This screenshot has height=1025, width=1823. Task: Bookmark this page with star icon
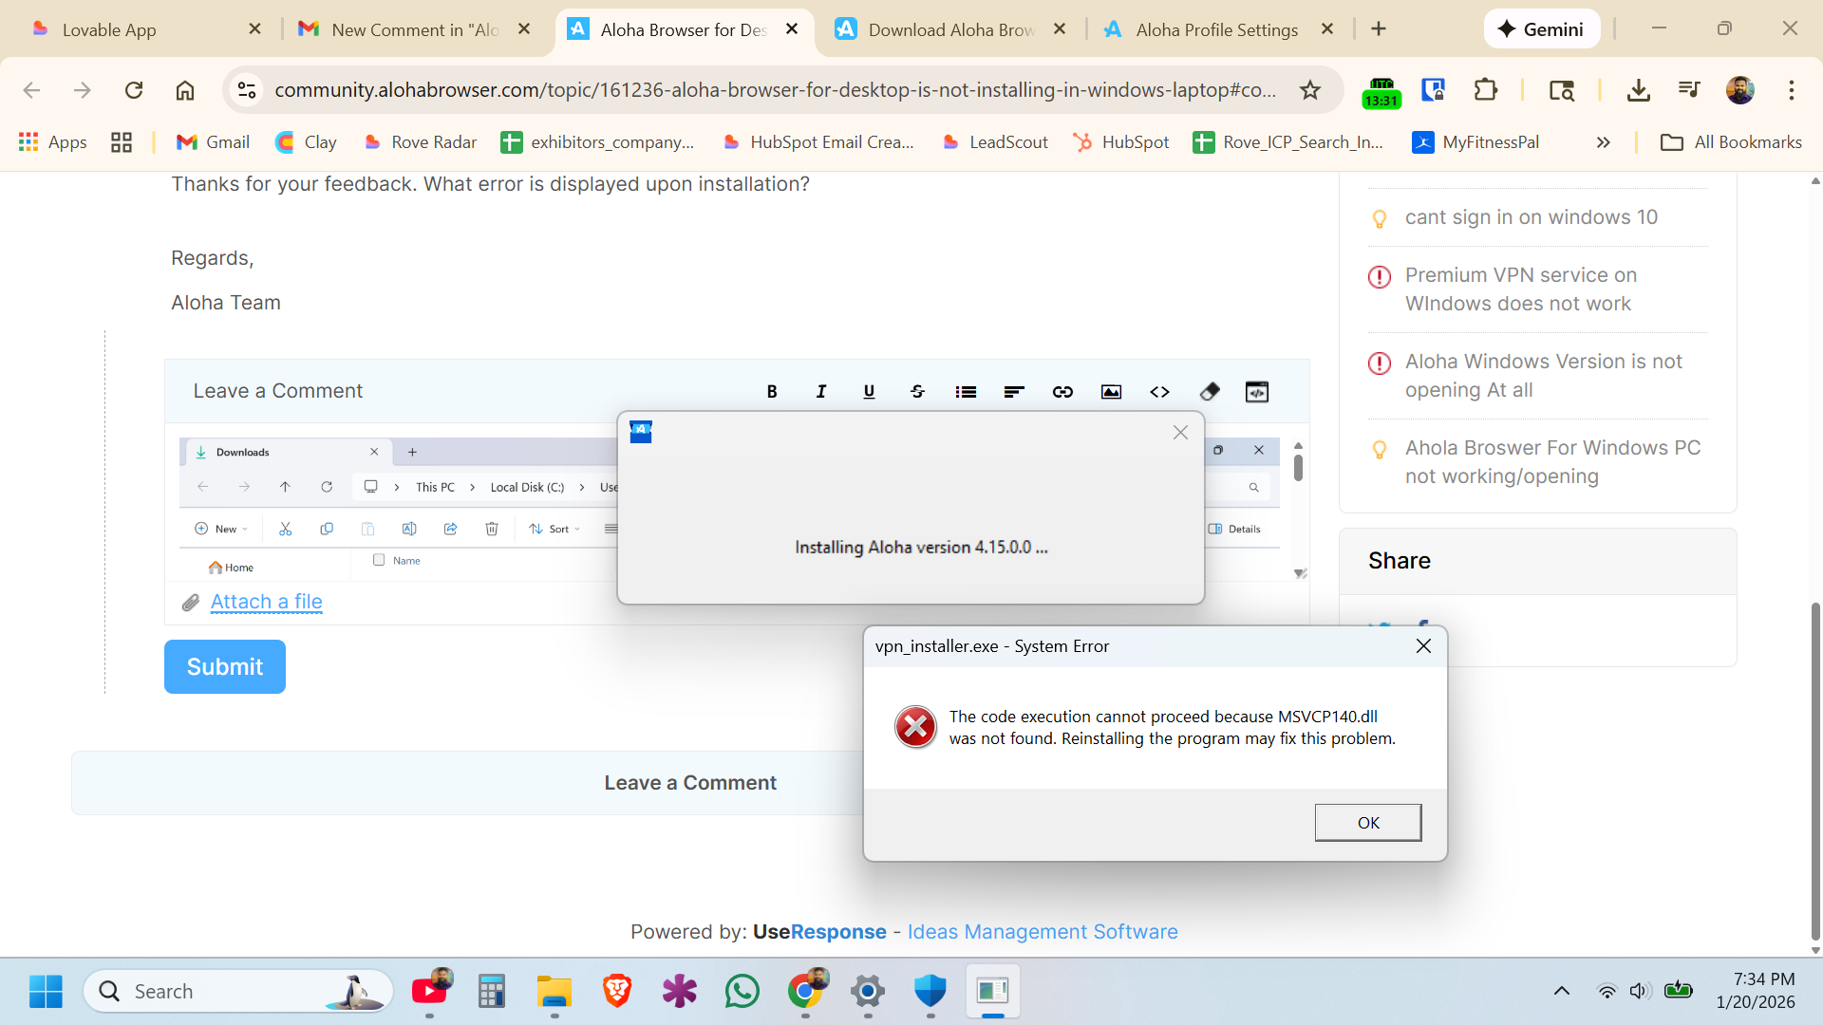[1310, 90]
